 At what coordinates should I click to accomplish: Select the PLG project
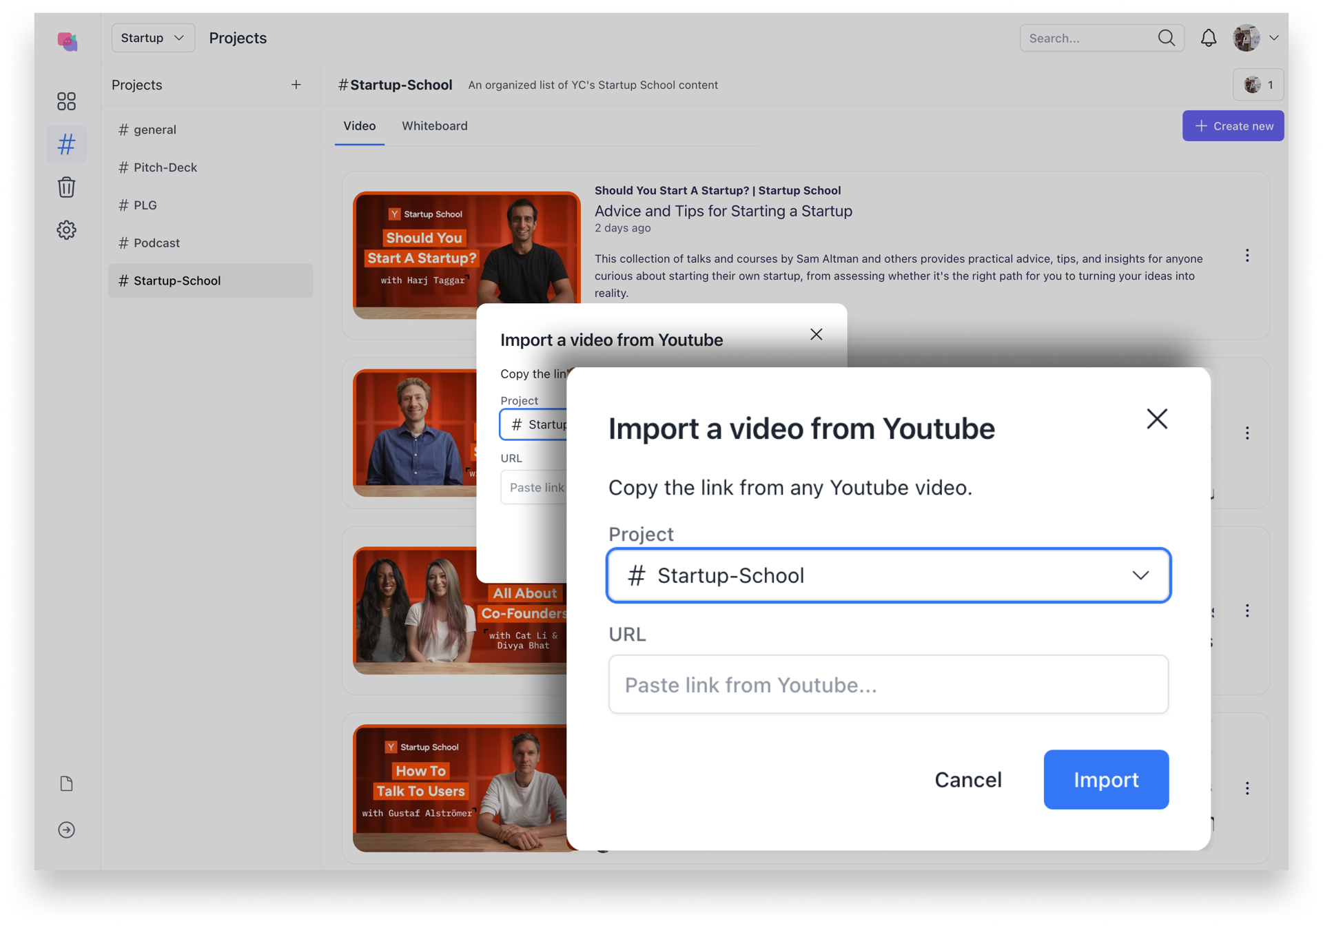(x=210, y=205)
